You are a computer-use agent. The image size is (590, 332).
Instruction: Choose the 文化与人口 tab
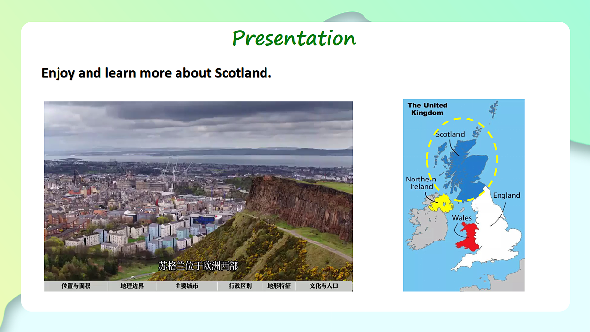pyautogui.click(x=324, y=286)
